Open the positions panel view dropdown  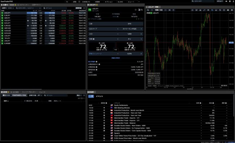pyautogui.click(x=79, y=95)
